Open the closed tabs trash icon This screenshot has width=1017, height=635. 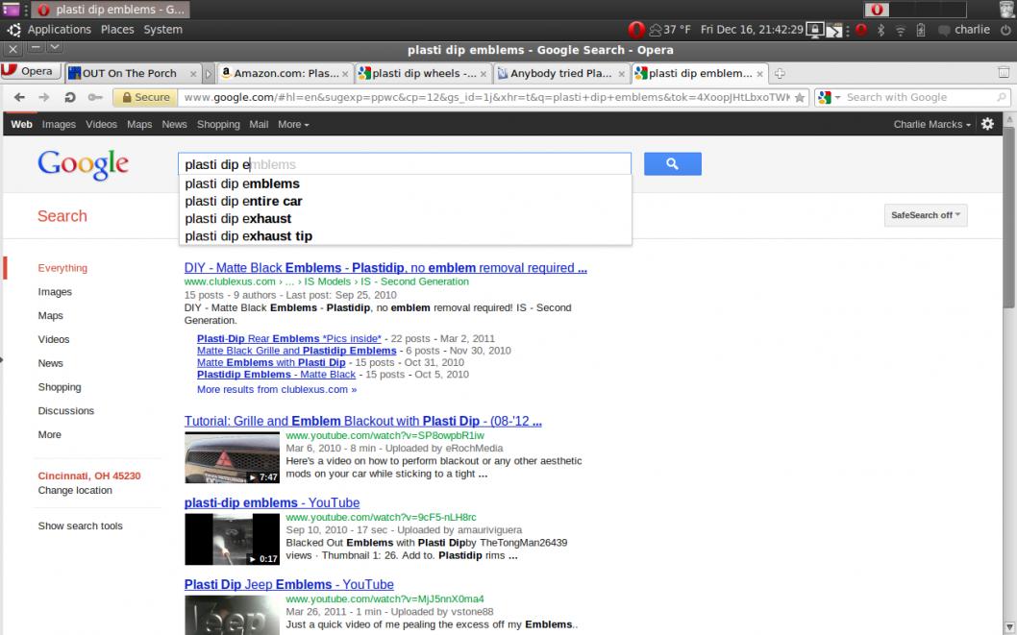[x=1004, y=73]
